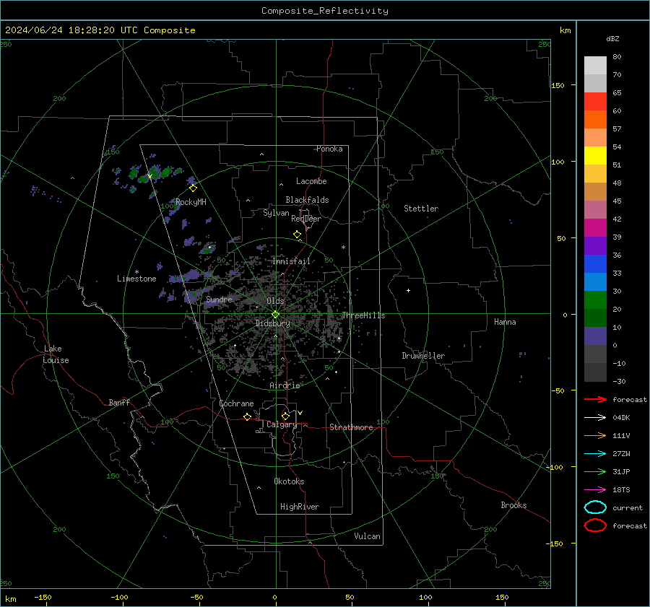Click the Drumheller city label
Viewport: 650px width, 607px height.
422,356
